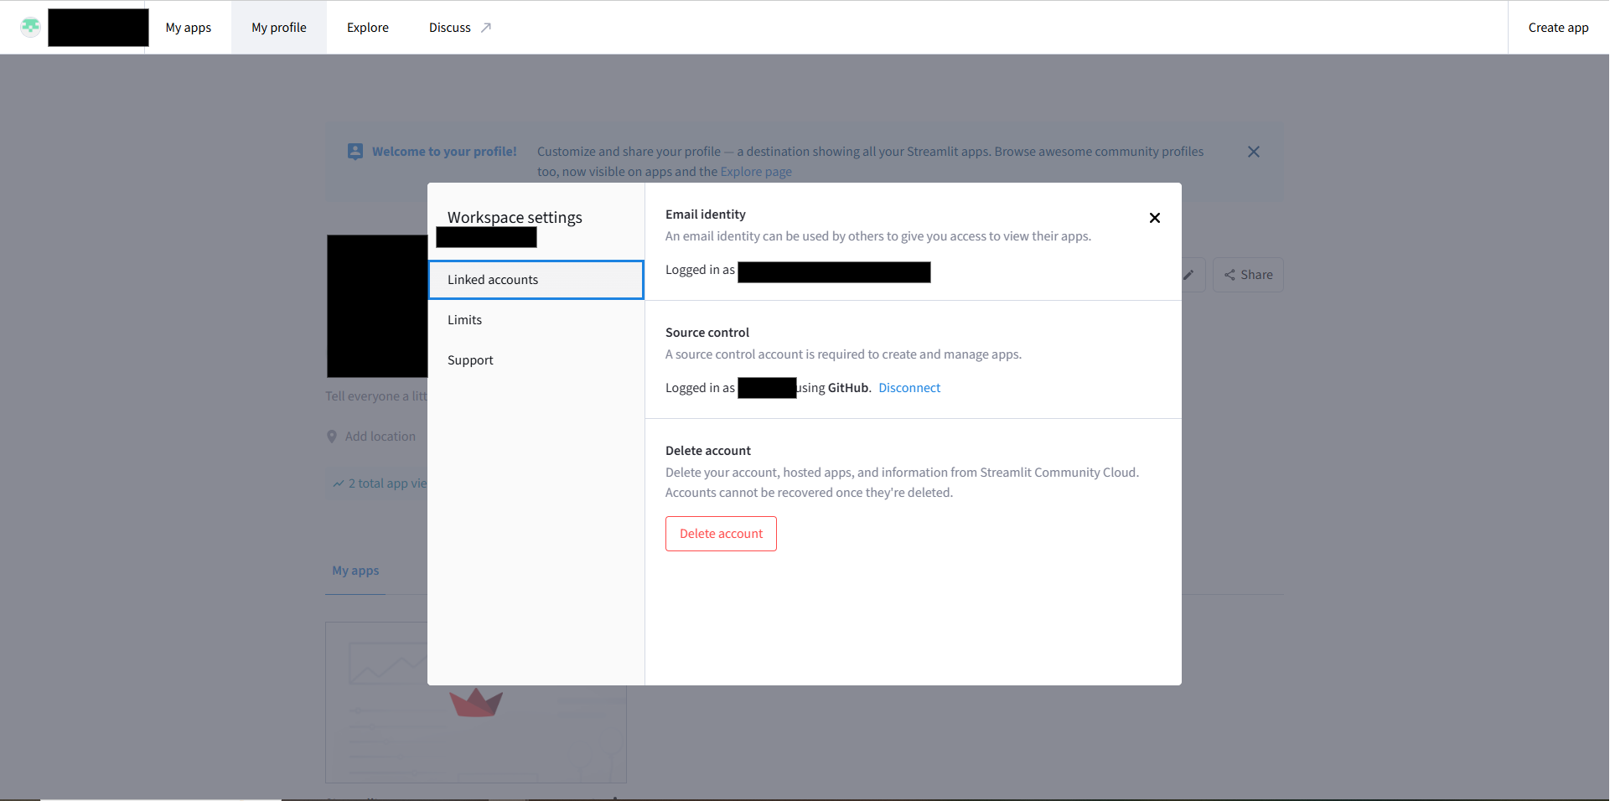Click the pencil edit profile icon
Viewport: 1610px width, 801px height.
[1188, 274]
